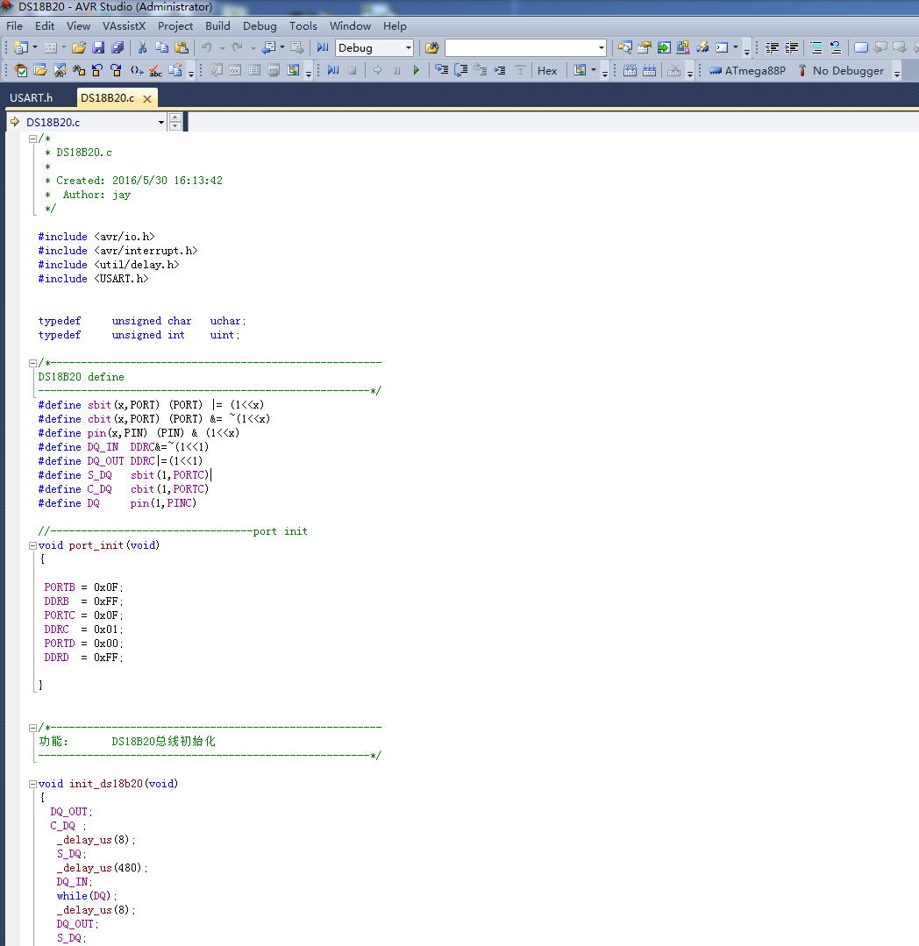Click the green Continue play icon
Viewport: 919px width, 946px height.
(417, 71)
